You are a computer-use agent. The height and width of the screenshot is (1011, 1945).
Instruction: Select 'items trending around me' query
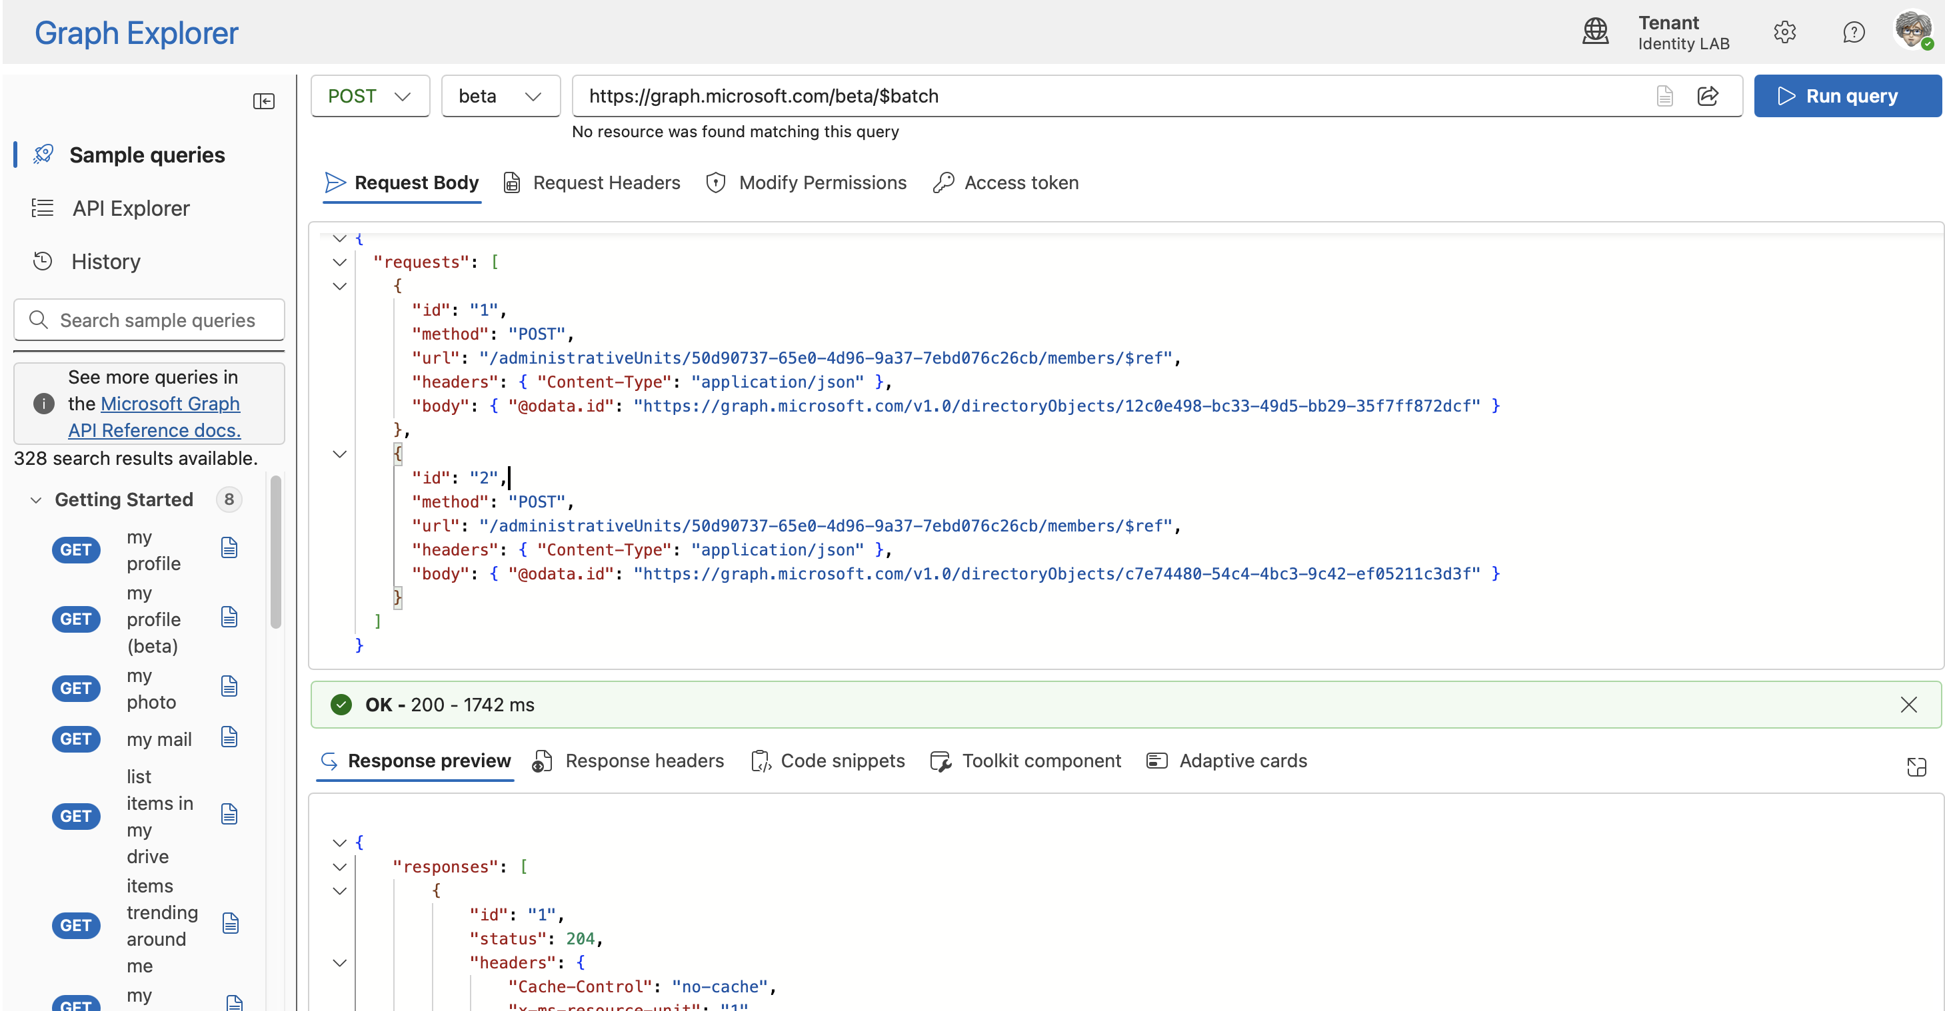163,926
